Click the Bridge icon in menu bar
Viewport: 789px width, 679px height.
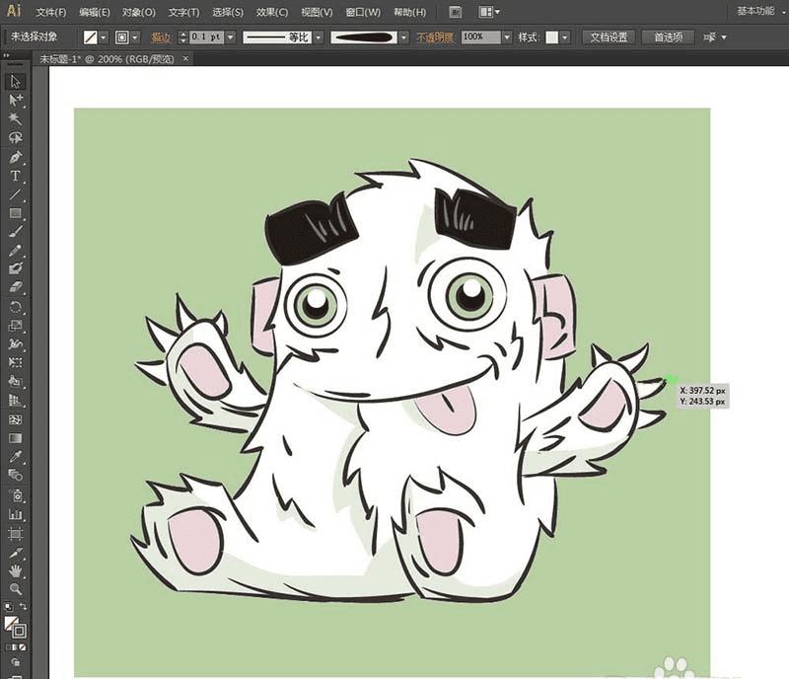coord(456,12)
